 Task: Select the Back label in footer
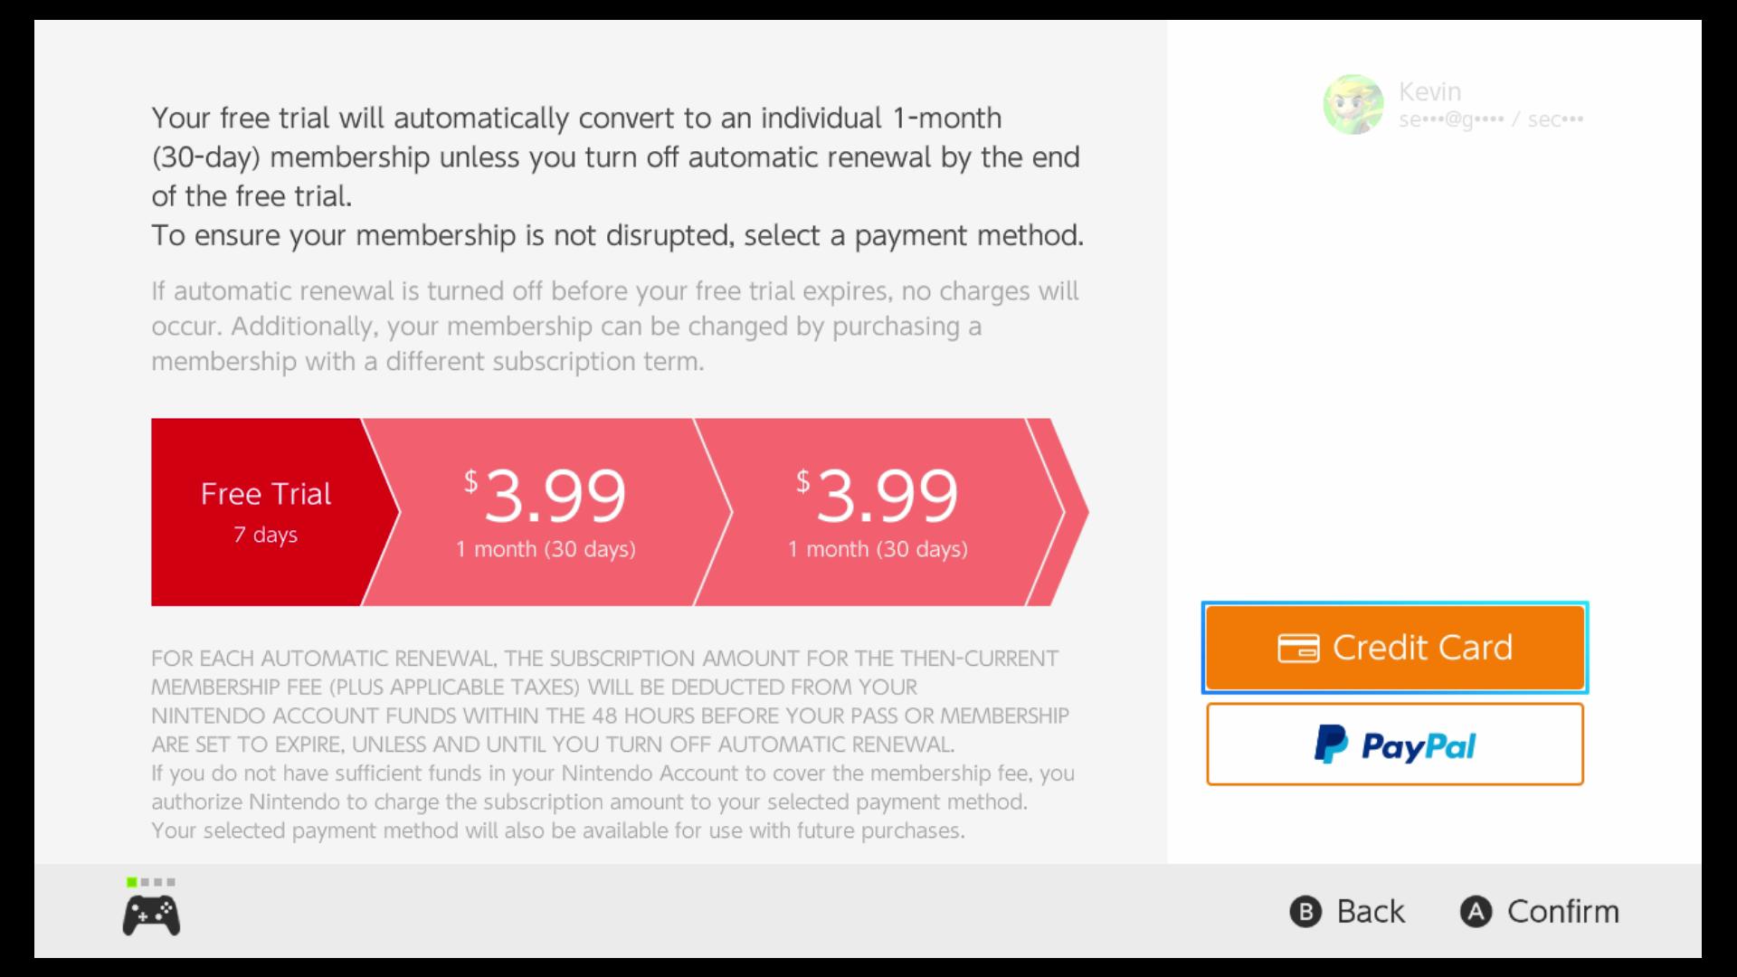(x=1371, y=911)
